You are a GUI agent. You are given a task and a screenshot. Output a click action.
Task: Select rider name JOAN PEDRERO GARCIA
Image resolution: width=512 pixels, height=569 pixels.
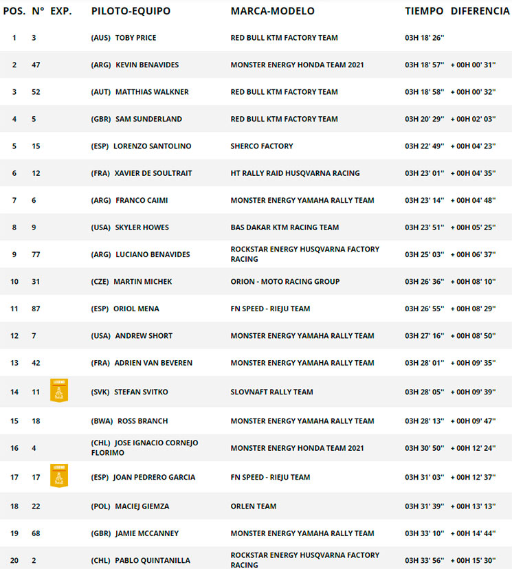(154, 477)
